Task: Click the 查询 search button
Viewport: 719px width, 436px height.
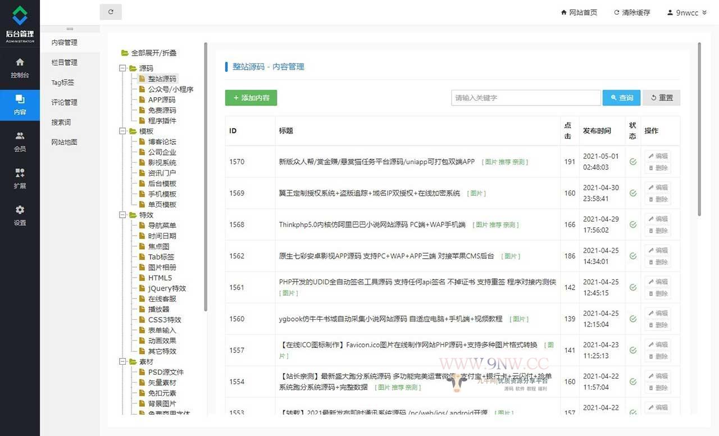Action: tap(622, 98)
